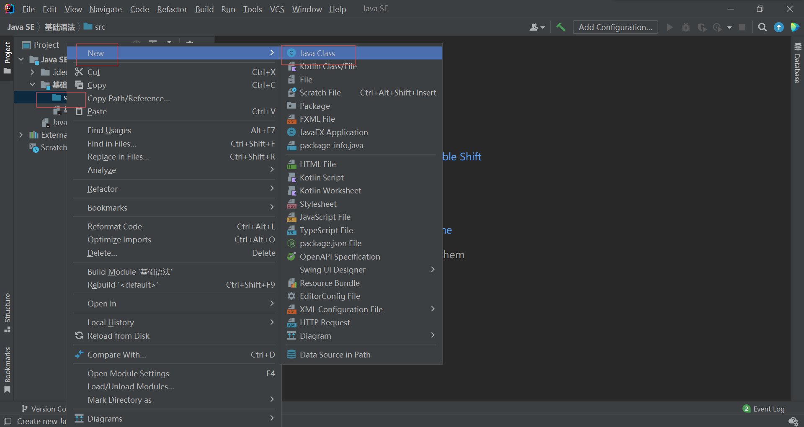The width and height of the screenshot is (804, 427).
Task: Click the OpenAPI Specification icon
Action: pyautogui.click(x=292, y=257)
